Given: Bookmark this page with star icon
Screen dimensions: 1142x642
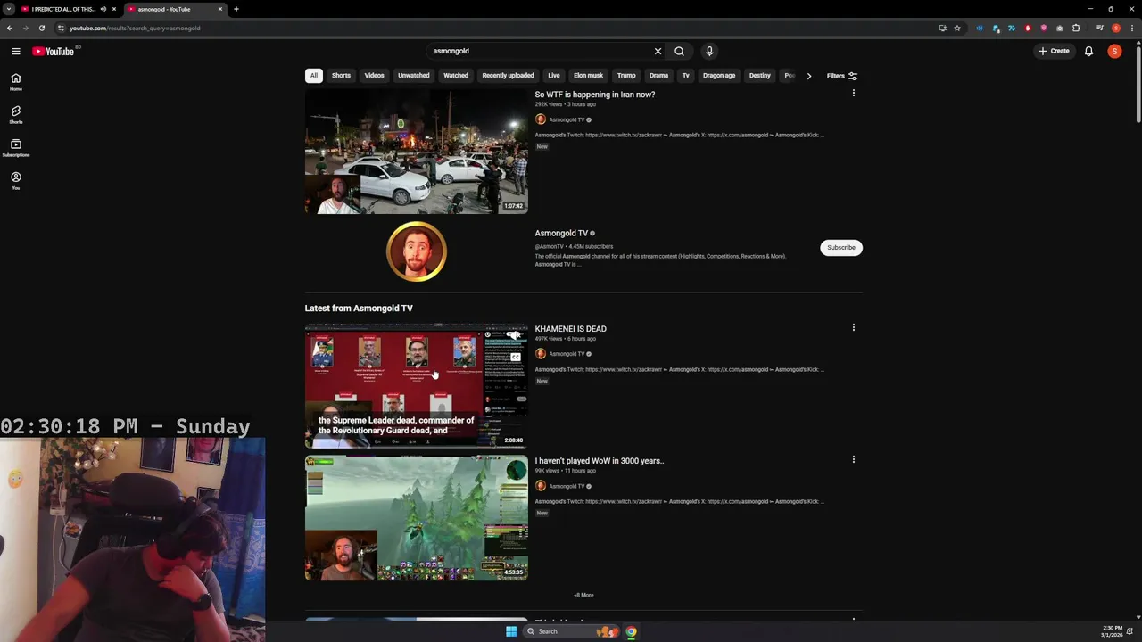Looking at the screenshot, I should (957, 28).
